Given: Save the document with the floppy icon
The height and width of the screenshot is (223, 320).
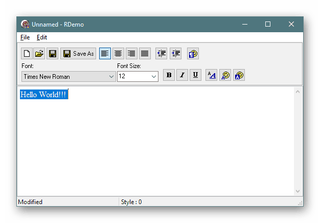Looking at the screenshot, I should coord(53,54).
